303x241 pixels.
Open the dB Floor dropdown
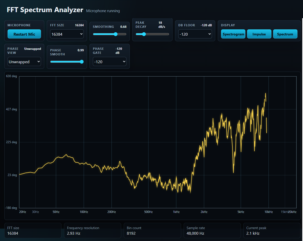coord(195,34)
